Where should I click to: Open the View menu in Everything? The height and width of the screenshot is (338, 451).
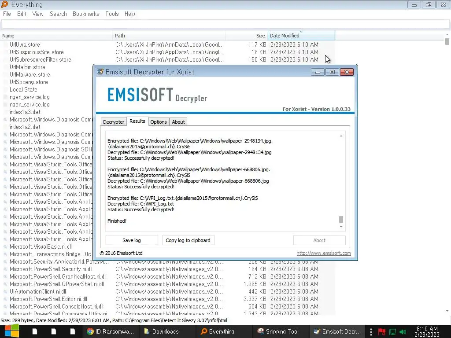tap(38, 14)
